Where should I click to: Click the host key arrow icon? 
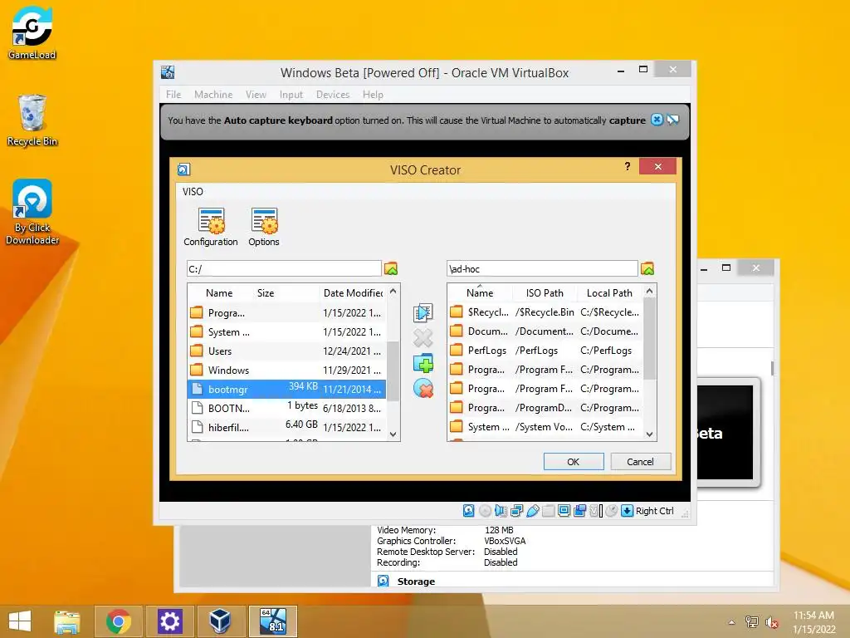[x=628, y=511]
